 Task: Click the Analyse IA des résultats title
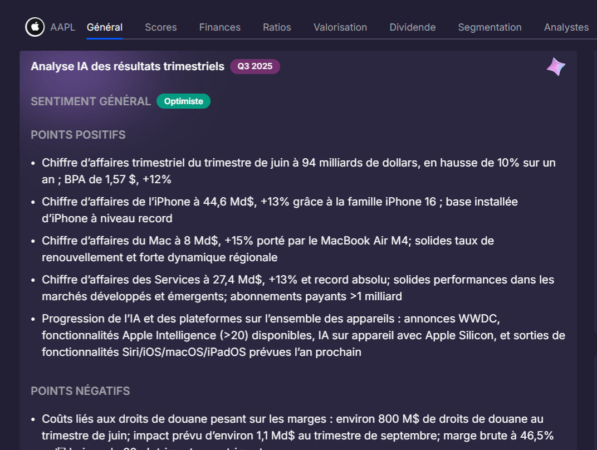point(127,66)
